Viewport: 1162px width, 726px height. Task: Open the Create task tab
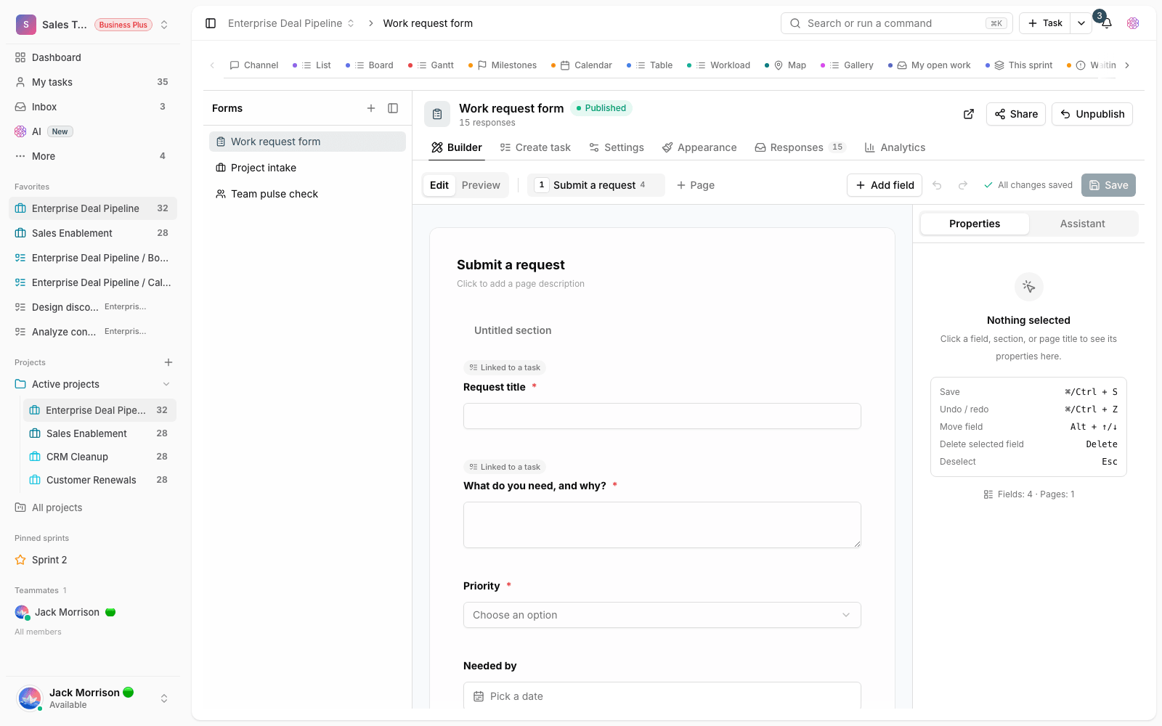[535, 147]
